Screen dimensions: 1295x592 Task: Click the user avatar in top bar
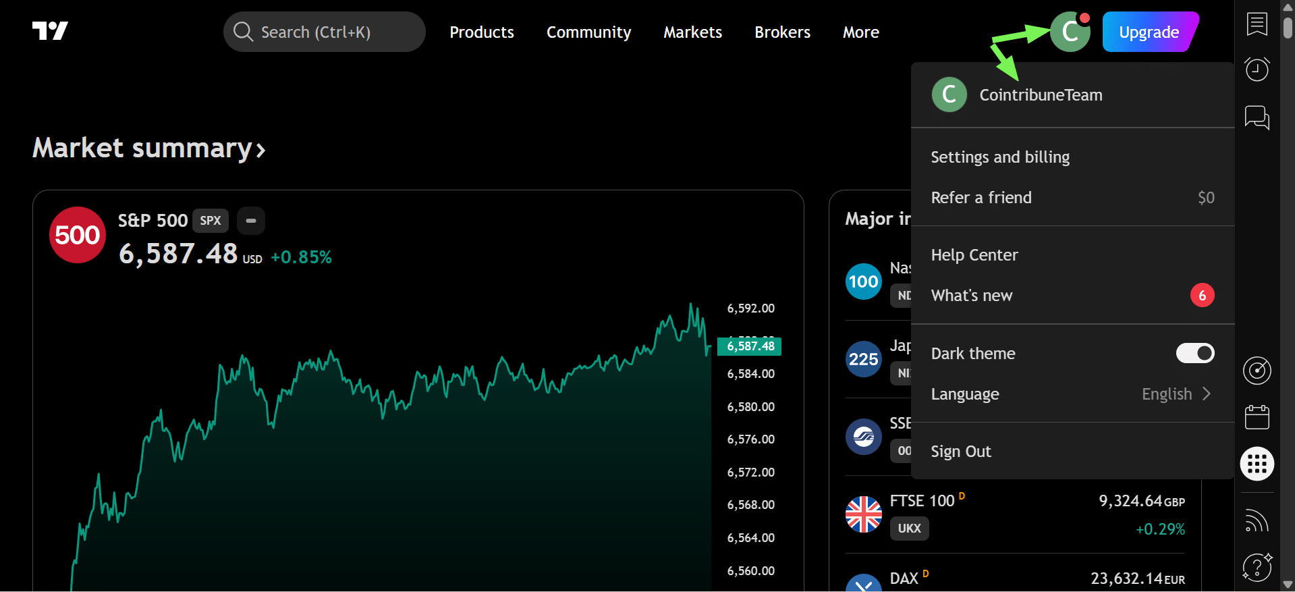pyautogui.click(x=1070, y=32)
